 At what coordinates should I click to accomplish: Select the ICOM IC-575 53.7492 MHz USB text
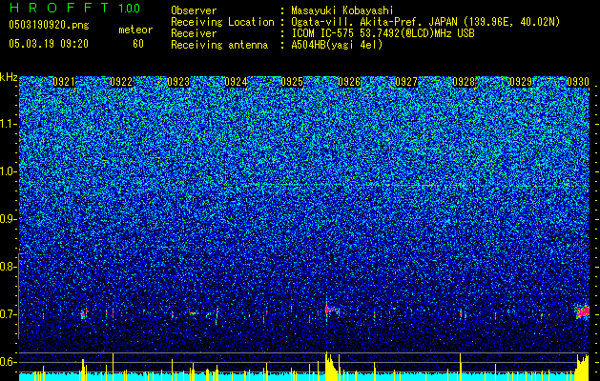[383, 33]
